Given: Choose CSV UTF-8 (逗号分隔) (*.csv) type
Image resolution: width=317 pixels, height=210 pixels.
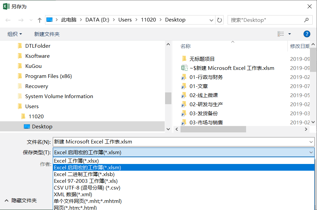Looking at the screenshot, I should [184, 188].
